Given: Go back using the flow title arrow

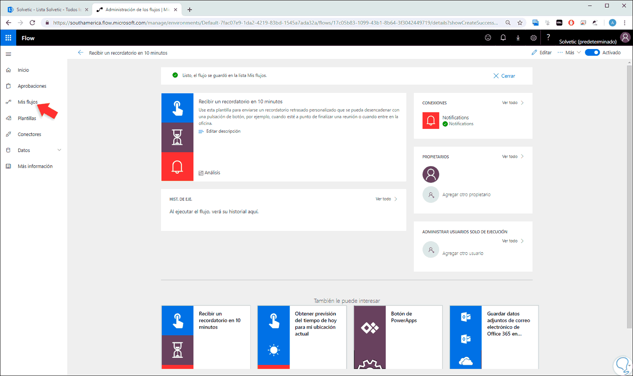Looking at the screenshot, I should point(81,53).
